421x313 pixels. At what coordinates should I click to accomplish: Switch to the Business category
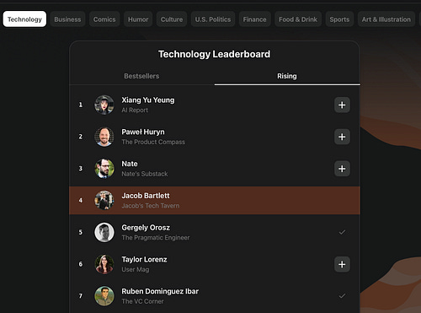67,19
